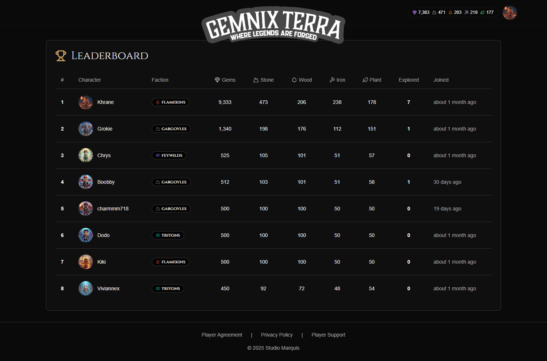This screenshot has height=361, width=547.
Task: Click Dodo's Tritons faction badge
Action: coord(168,235)
